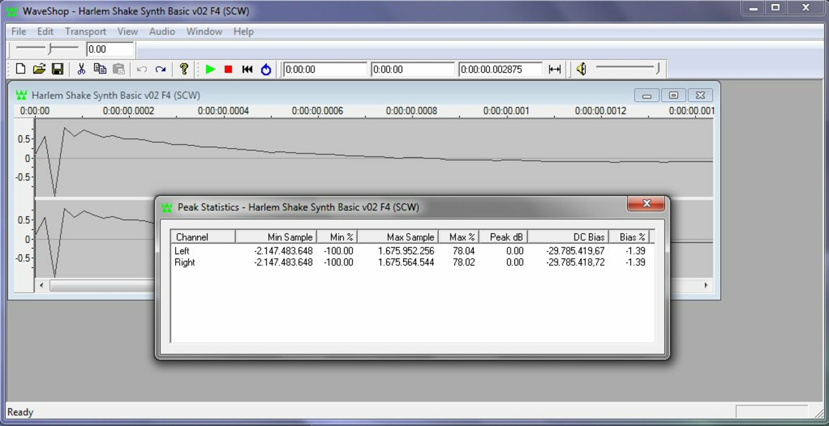Image resolution: width=829 pixels, height=426 pixels.
Task: Click the double-arrow icon beside the time fields
Action: (x=555, y=69)
